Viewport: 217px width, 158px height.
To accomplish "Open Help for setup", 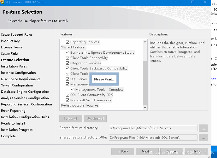I will click(196, 151).
